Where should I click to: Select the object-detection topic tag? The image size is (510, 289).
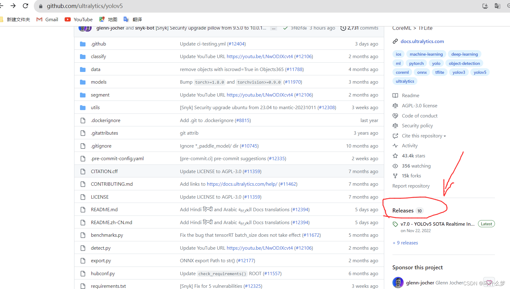tap(464, 63)
